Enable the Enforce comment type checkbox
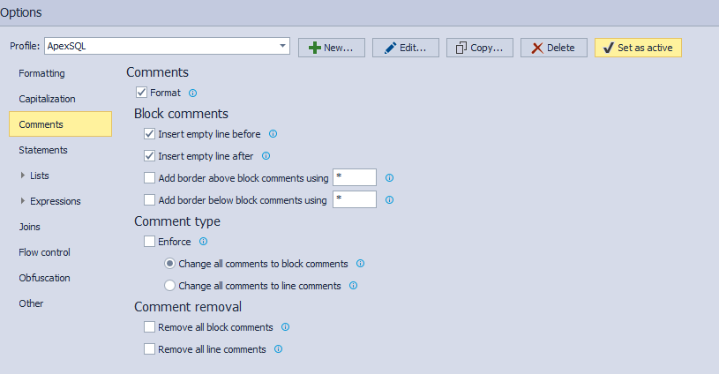Viewport: 719px width, 374px height. pyautogui.click(x=149, y=242)
